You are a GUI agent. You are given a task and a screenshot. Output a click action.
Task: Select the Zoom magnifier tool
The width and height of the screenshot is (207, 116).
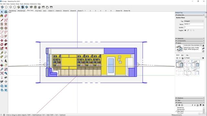pyautogui.click(x=2, y=69)
